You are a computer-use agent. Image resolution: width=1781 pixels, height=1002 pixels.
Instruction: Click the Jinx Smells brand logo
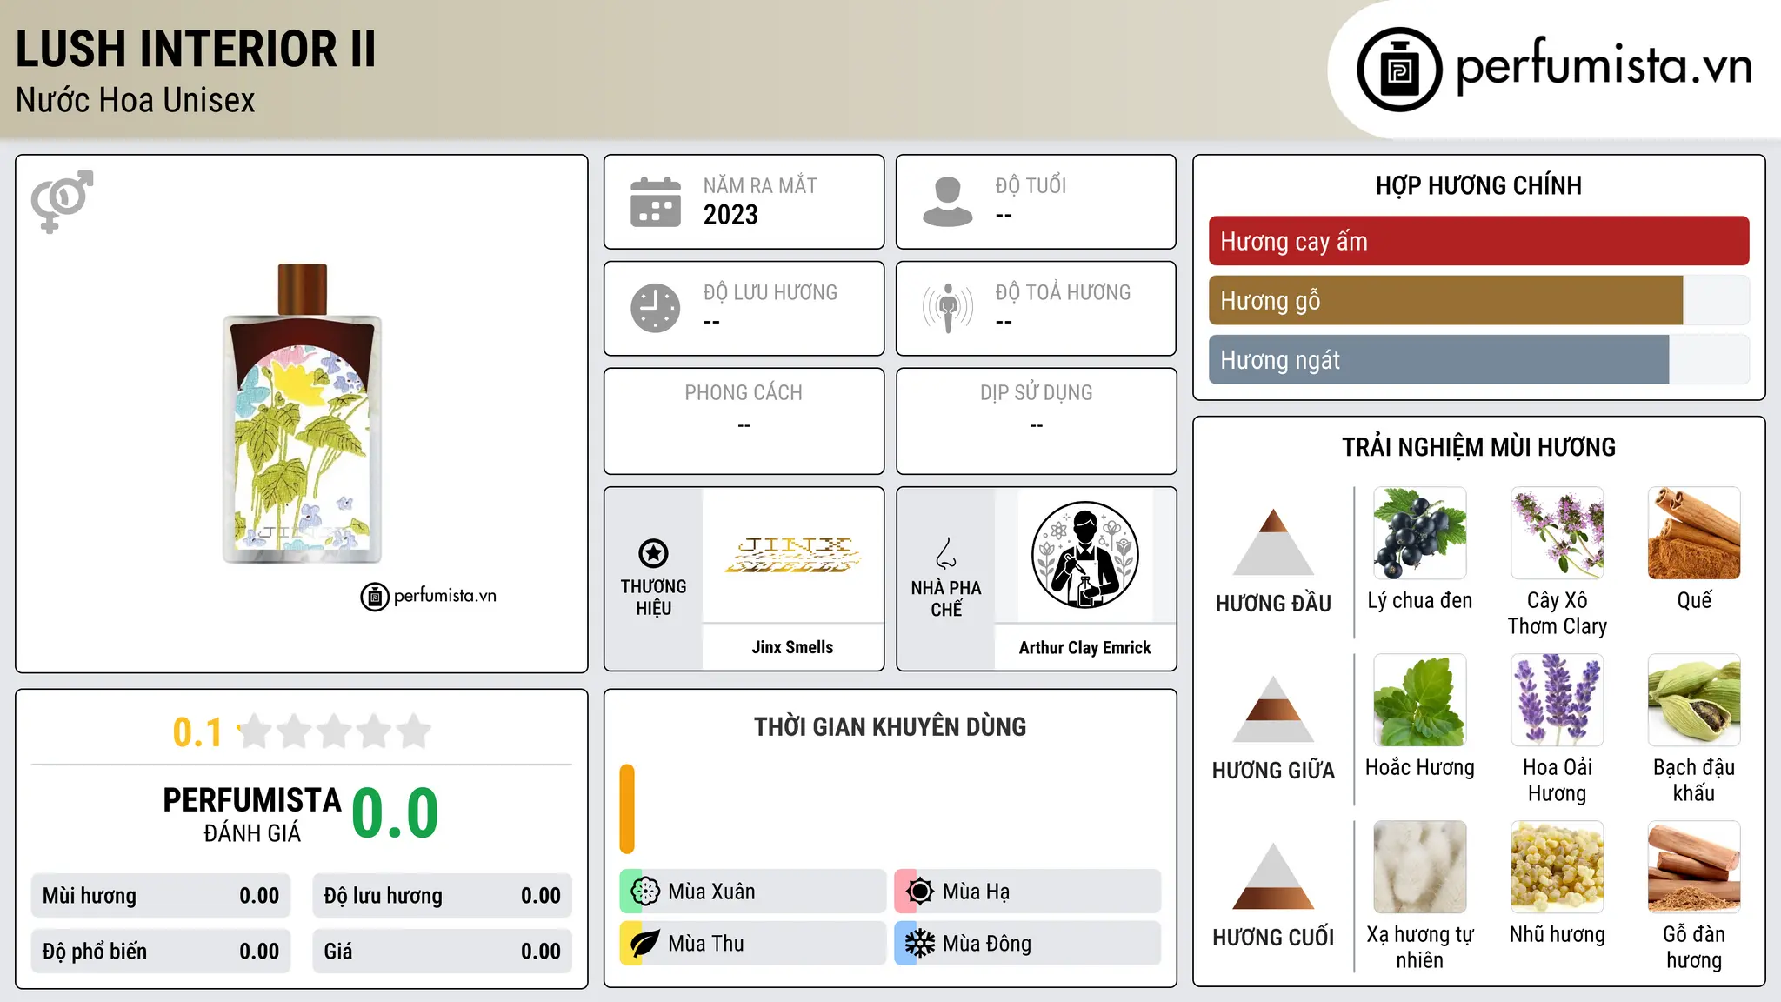(793, 555)
